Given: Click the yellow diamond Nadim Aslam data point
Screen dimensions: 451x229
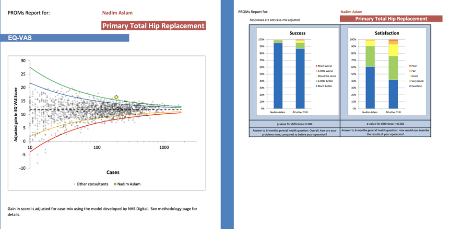Looking at the screenshot, I should [116, 97].
